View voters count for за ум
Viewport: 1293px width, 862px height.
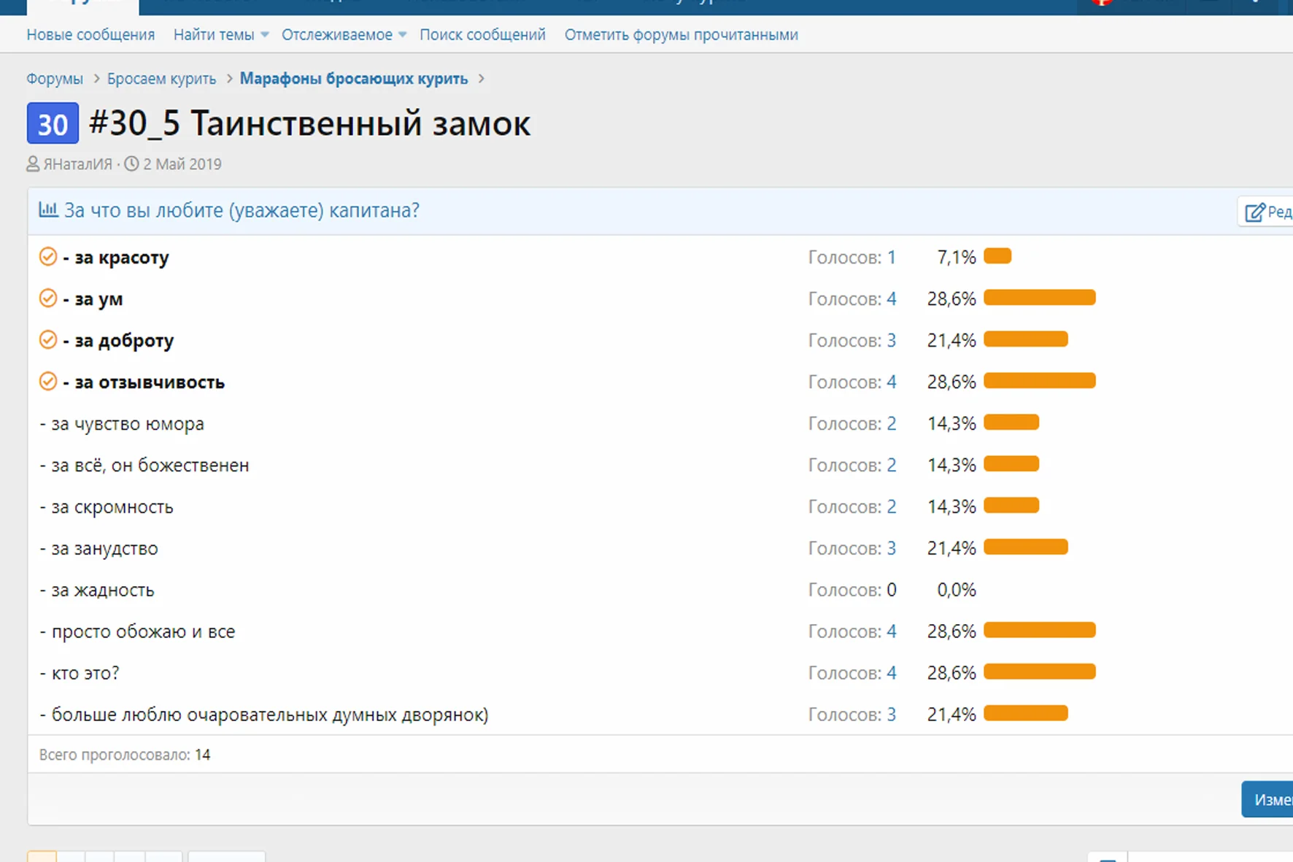pyautogui.click(x=891, y=299)
